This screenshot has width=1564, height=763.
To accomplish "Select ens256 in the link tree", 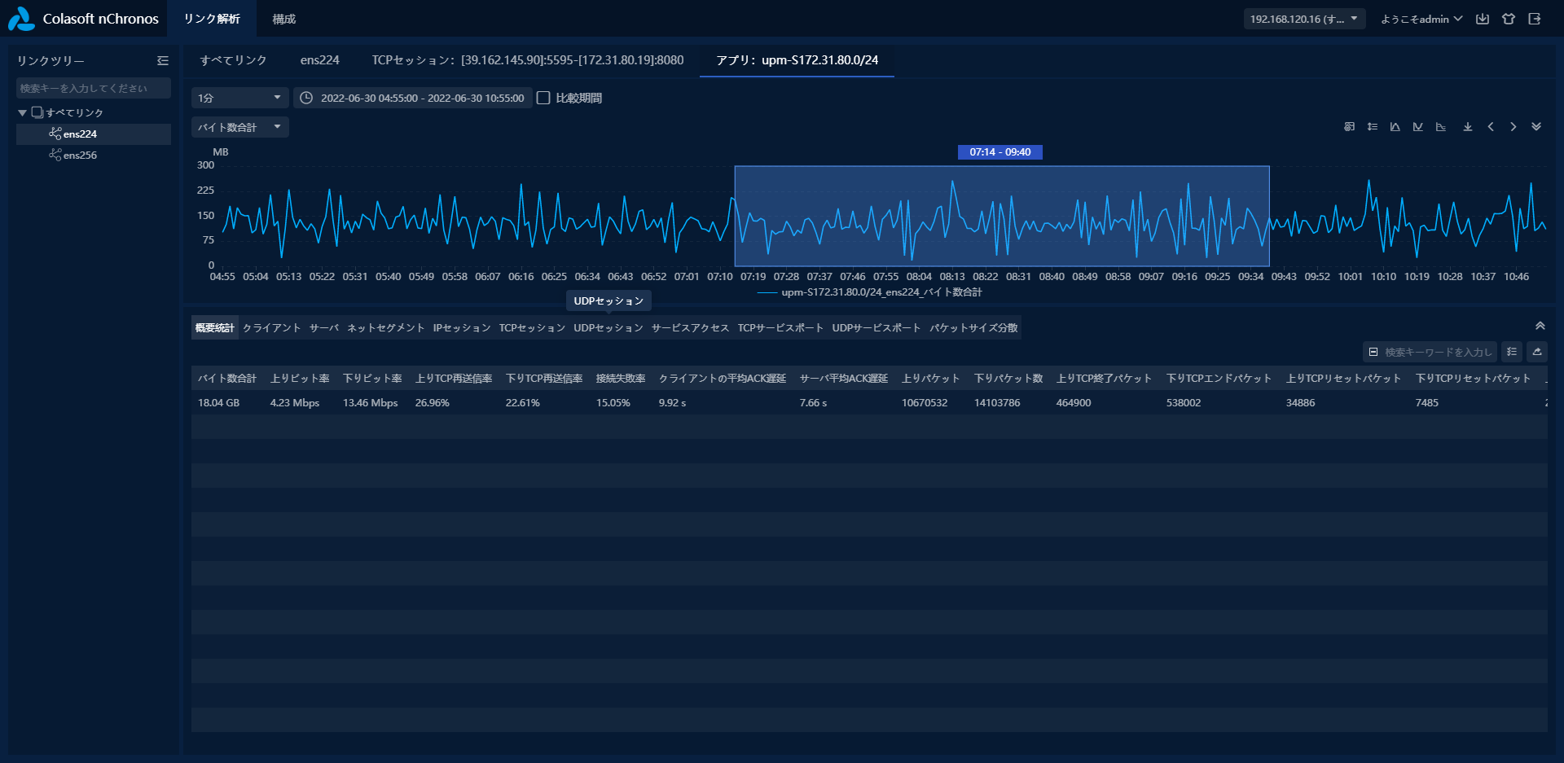I will coord(80,155).
